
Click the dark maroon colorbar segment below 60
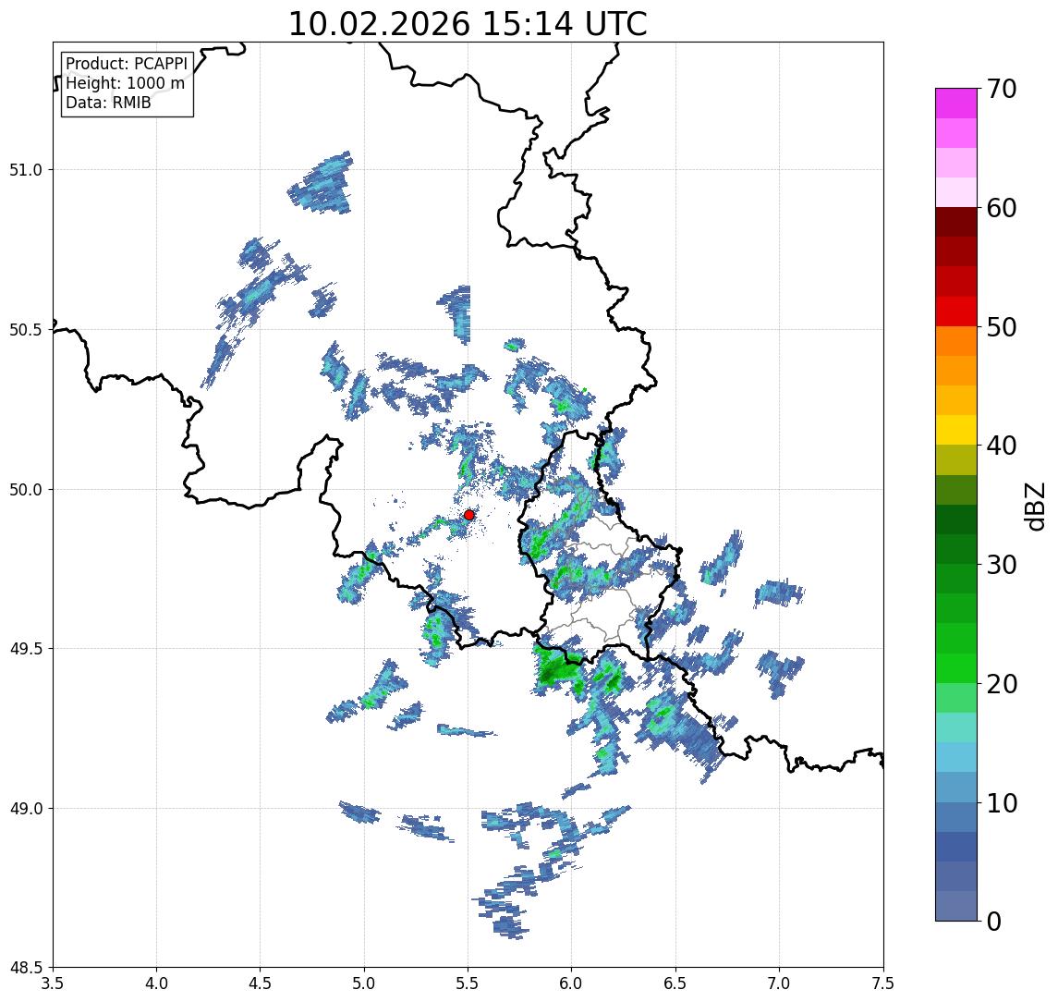(x=956, y=222)
